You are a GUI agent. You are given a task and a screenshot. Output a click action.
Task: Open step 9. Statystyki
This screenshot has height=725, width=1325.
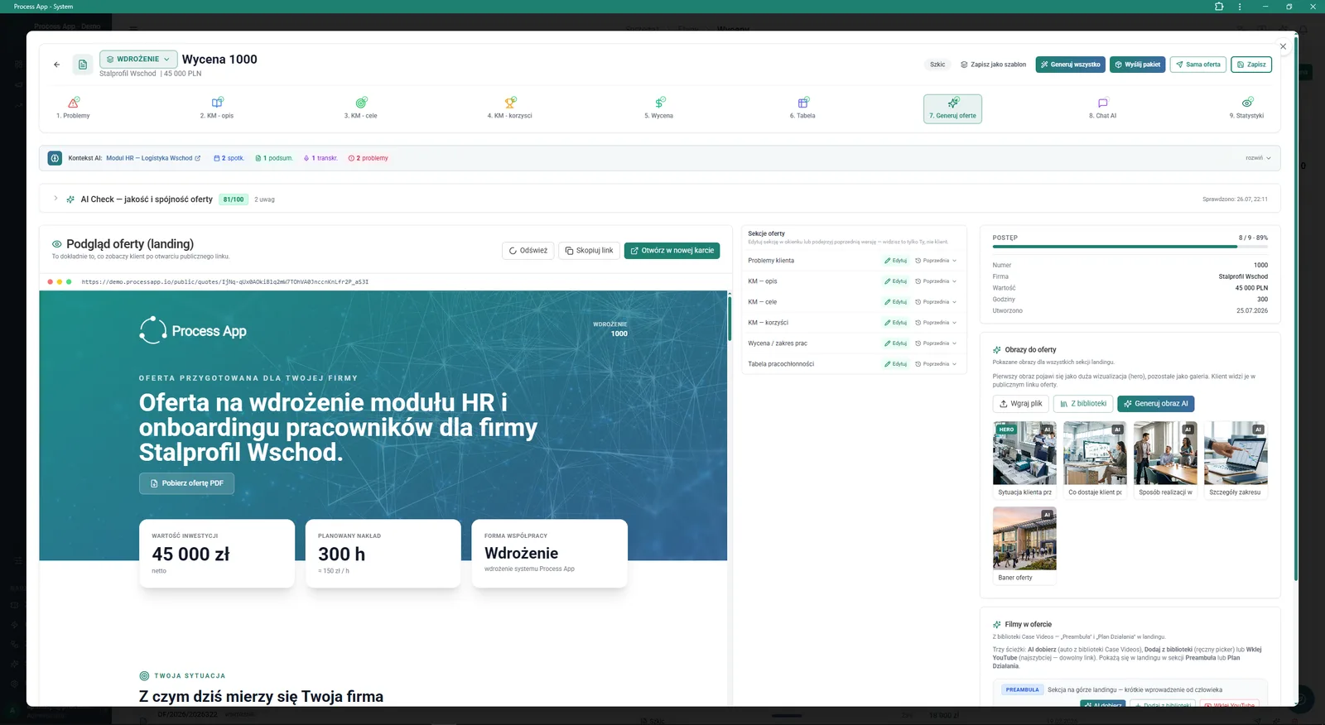point(1246,108)
